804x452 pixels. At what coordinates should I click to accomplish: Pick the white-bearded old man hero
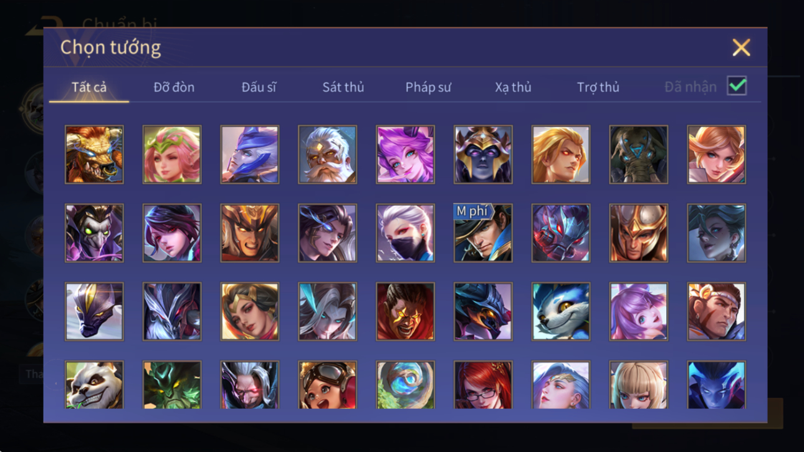pyautogui.click(x=327, y=155)
